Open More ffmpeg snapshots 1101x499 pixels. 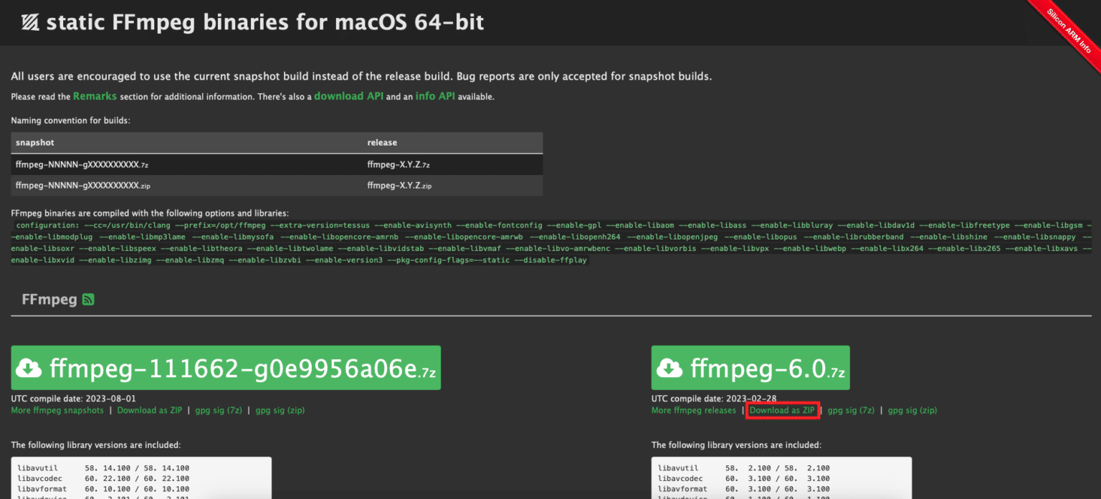(x=57, y=410)
